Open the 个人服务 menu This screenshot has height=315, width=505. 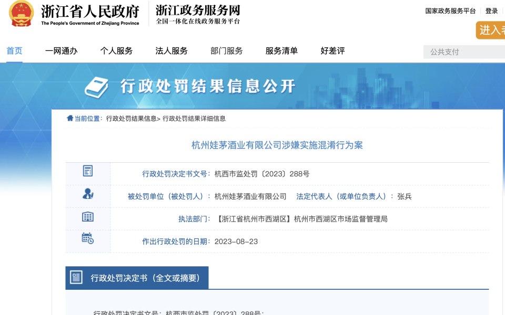116,51
